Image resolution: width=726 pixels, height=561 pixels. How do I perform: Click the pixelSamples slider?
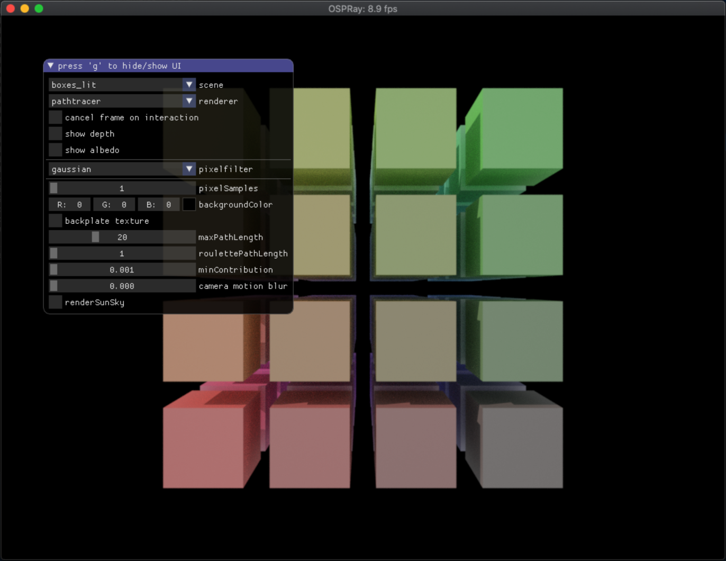click(122, 188)
